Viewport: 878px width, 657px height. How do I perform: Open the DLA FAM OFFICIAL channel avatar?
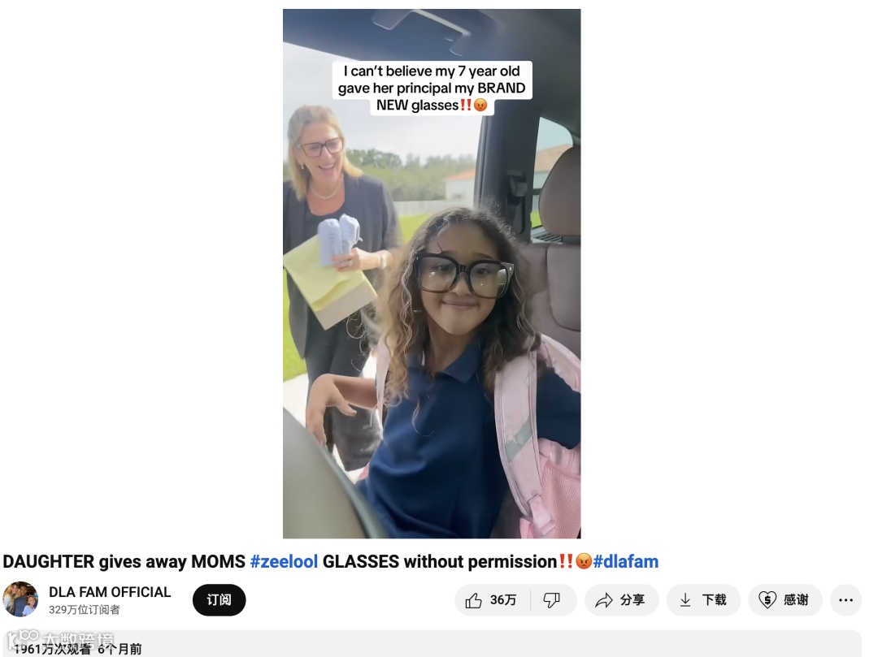[x=20, y=599]
